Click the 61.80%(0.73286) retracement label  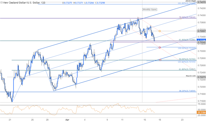tap(187, 40)
